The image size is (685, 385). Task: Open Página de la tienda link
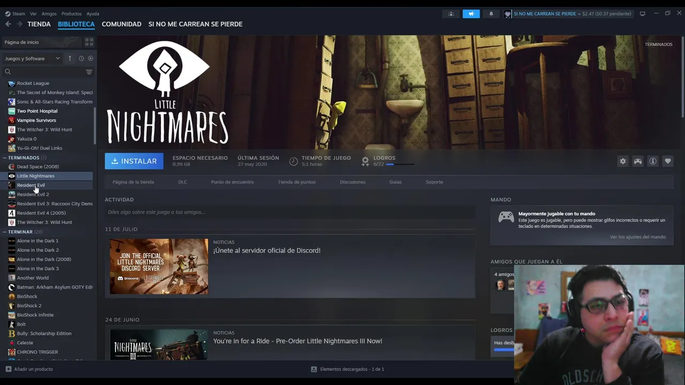point(133,182)
